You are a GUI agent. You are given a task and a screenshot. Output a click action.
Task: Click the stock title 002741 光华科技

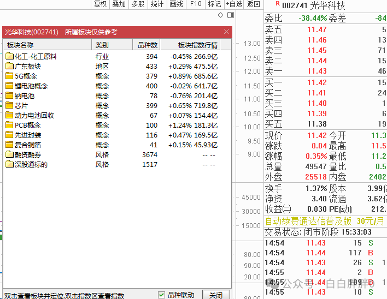tap(313, 5)
